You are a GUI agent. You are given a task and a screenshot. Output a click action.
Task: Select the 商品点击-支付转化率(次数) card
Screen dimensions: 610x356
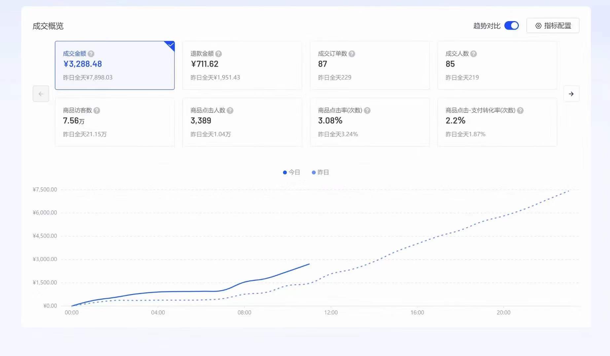497,122
